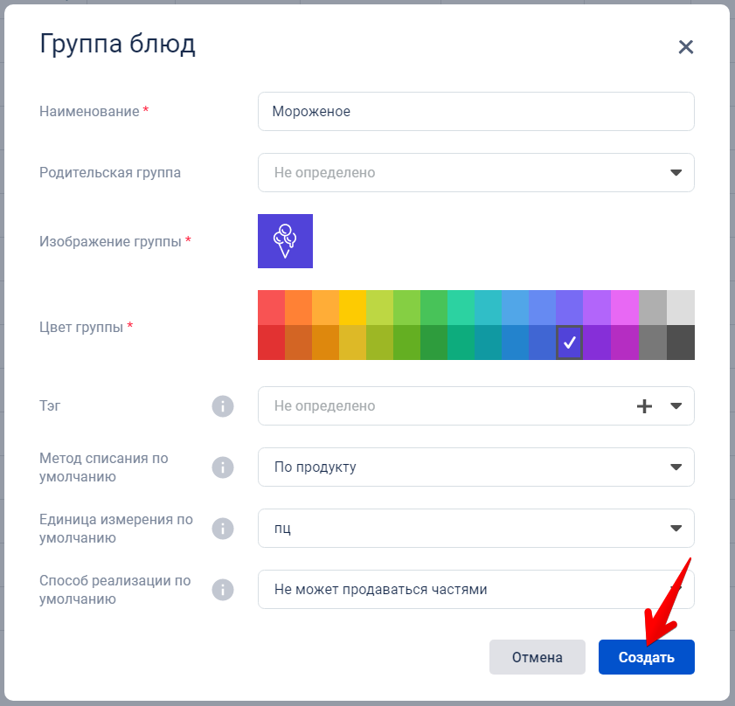Select the checked indigo color swatch
The width and height of the screenshot is (735, 706).
tap(570, 343)
